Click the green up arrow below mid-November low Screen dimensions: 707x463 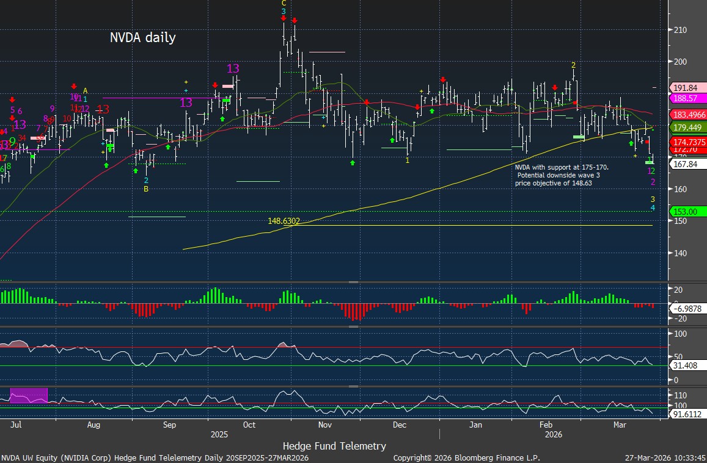click(x=353, y=162)
